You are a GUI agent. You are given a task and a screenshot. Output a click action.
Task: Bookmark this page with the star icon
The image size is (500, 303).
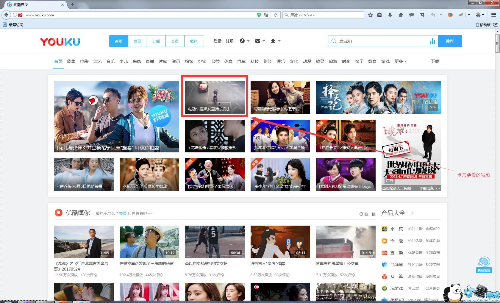pyautogui.click(x=370, y=15)
